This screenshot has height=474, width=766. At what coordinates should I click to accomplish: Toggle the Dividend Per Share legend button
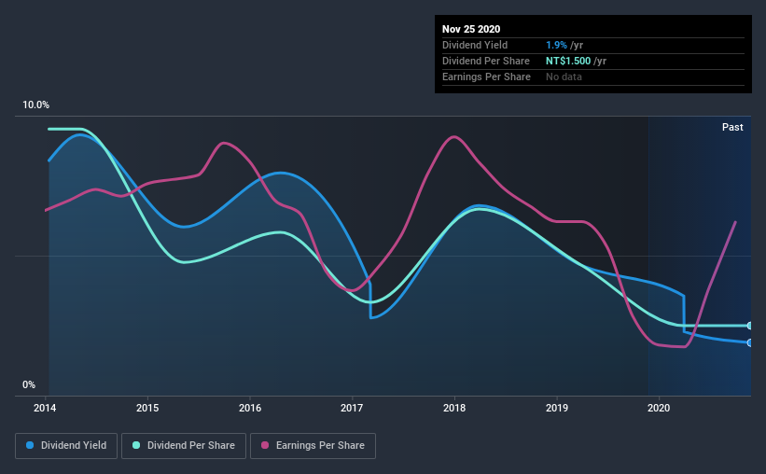pos(184,446)
